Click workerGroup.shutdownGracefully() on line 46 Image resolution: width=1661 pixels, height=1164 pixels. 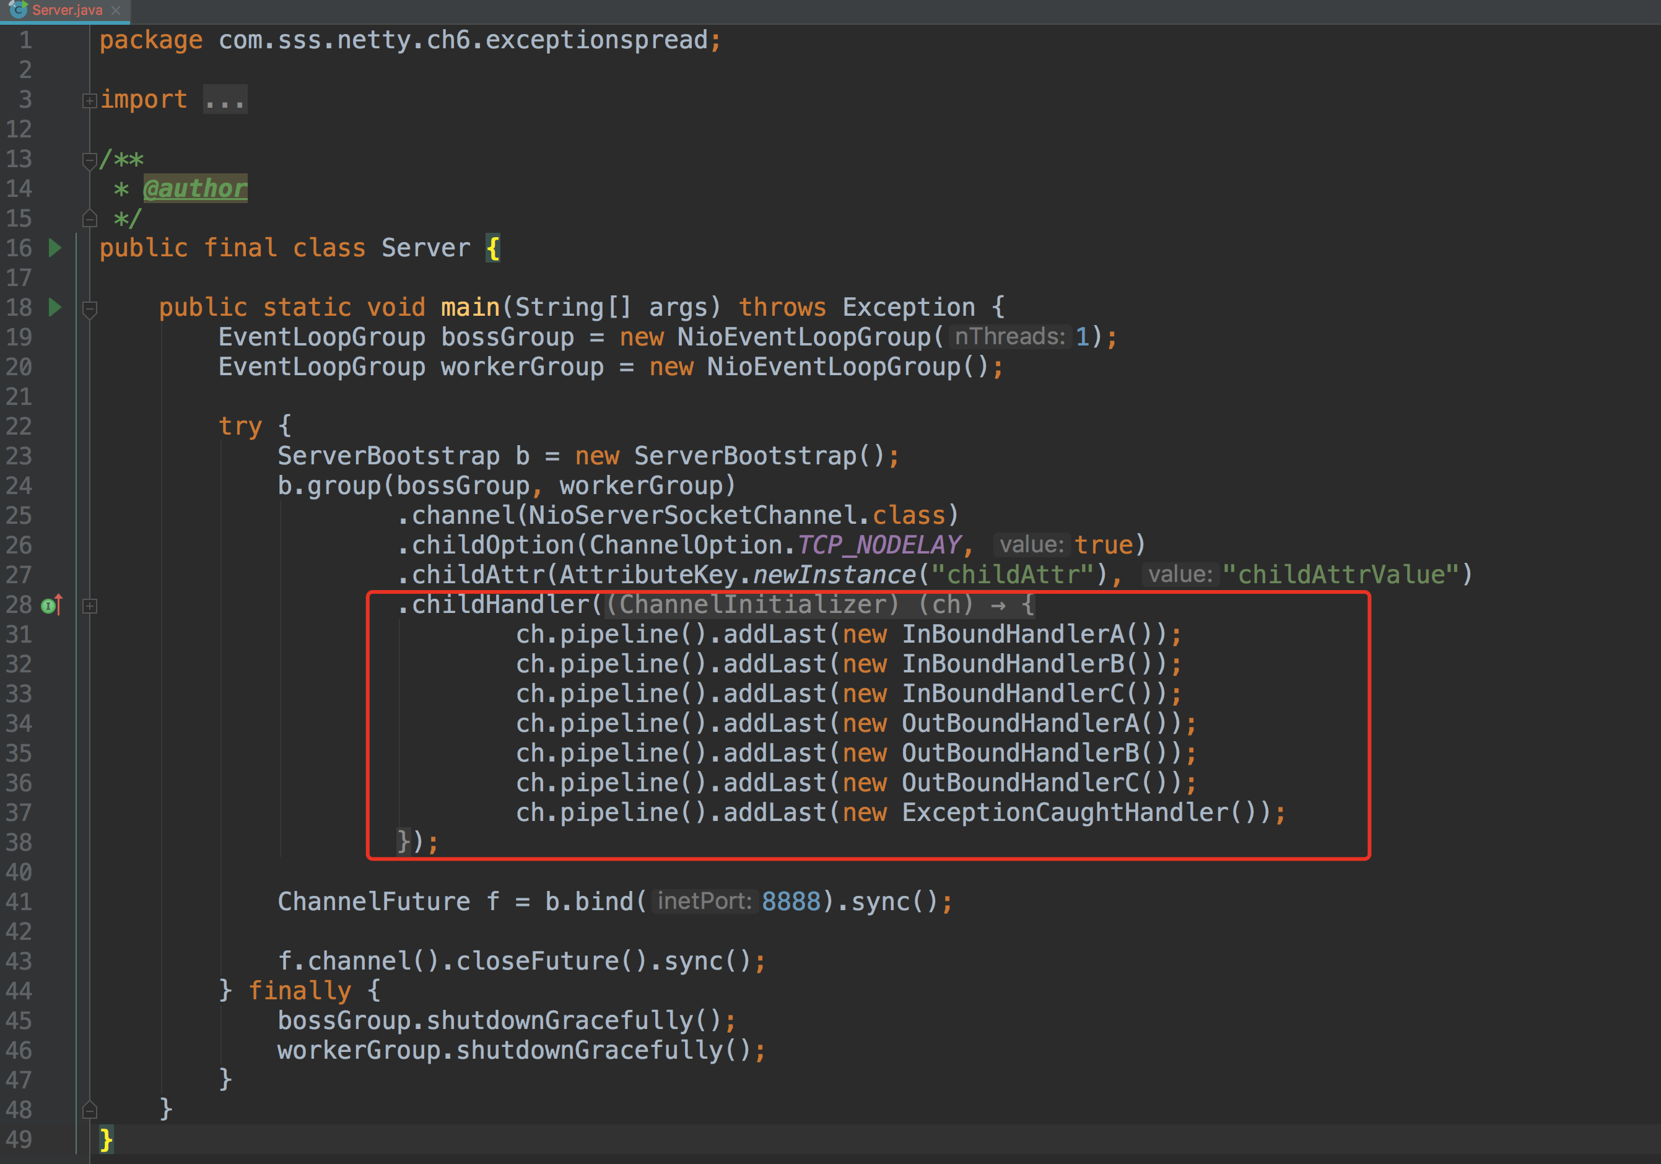(x=515, y=1049)
